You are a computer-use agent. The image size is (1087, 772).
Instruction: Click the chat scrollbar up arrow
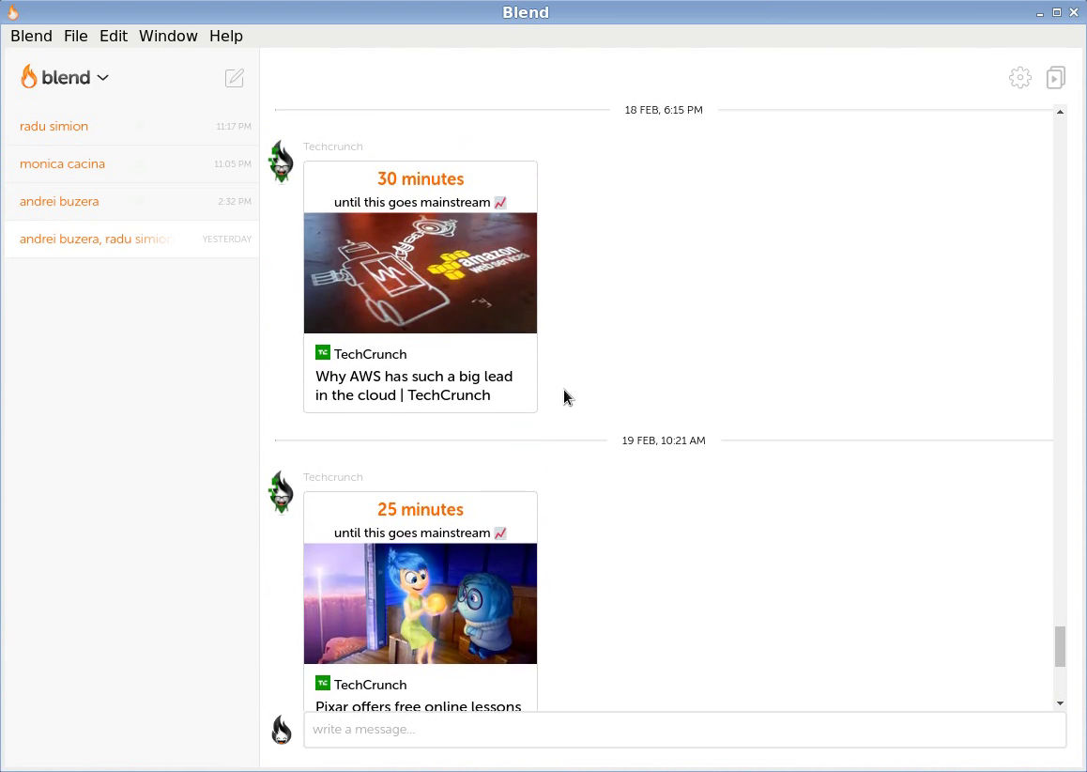click(x=1060, y=112)
